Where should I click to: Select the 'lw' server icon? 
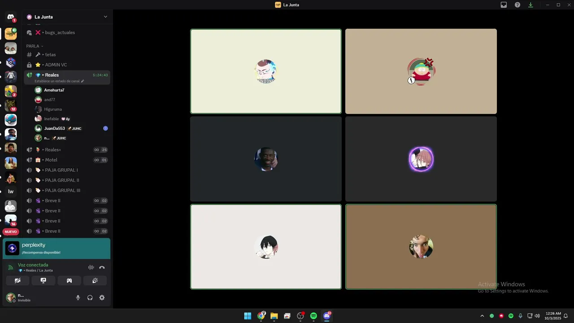[11, 192]
